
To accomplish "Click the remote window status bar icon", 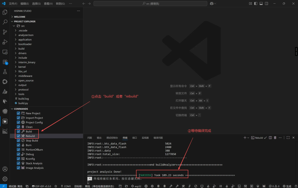I will point(3,186).
